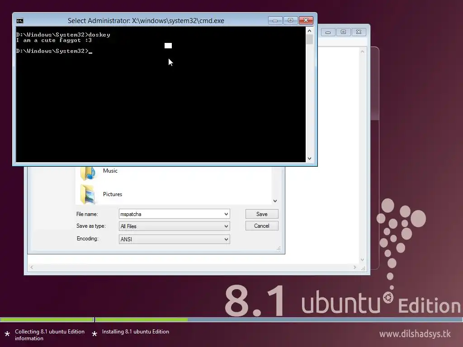Close the cmd.exe window

[x=306, y=20]
